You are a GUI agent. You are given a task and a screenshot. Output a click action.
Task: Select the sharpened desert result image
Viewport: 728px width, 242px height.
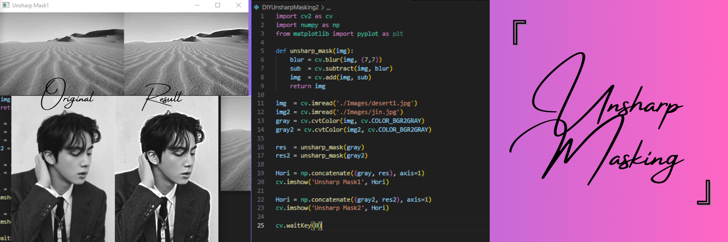tap(186, 53)
